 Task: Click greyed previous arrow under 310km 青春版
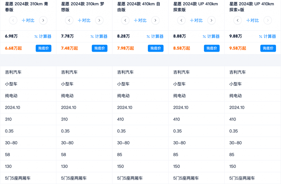click(13, 20)
